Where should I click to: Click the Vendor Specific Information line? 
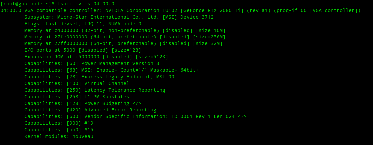[135, 116]
